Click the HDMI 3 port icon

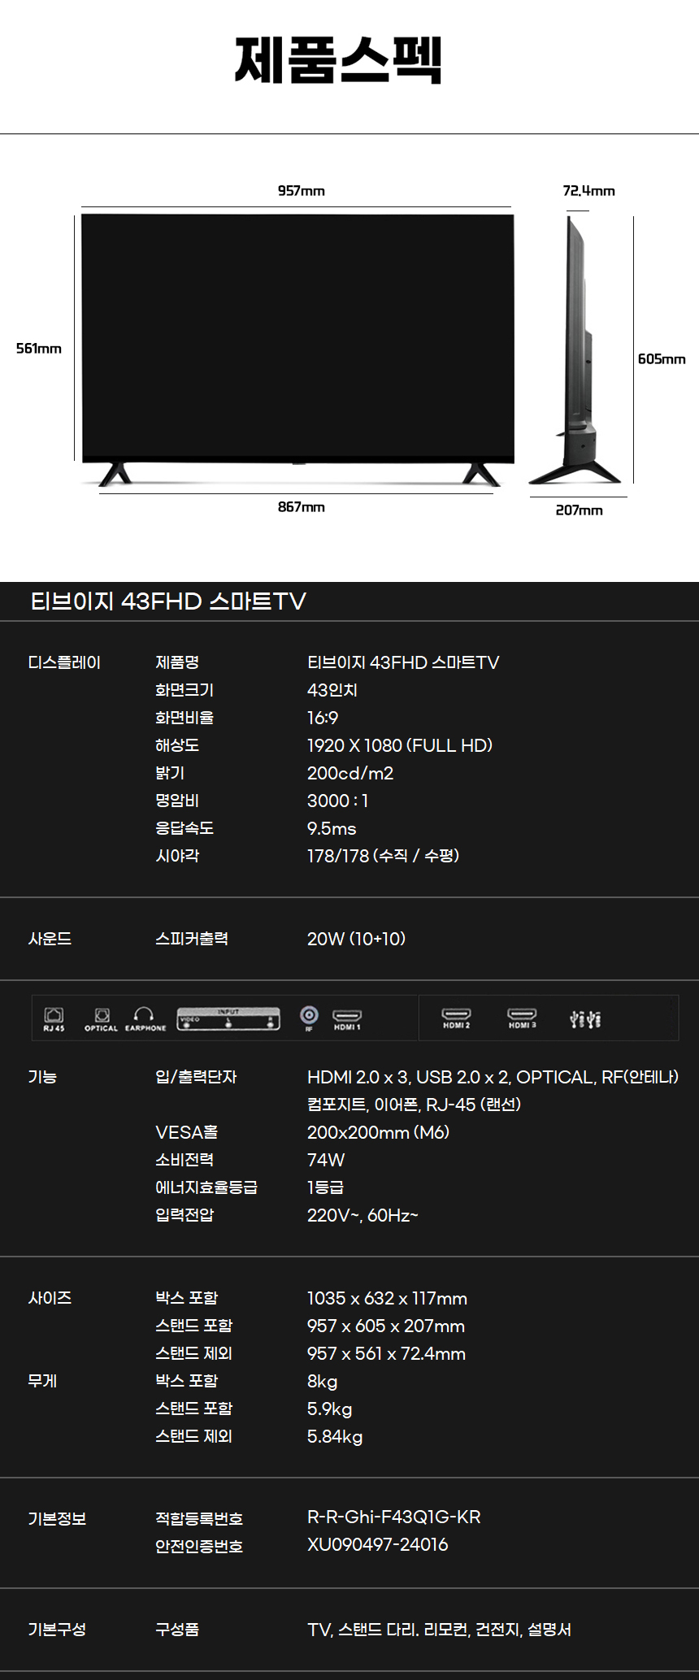522,1015
